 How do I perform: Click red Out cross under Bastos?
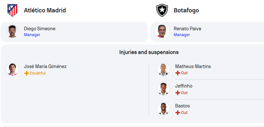(178, 113)
